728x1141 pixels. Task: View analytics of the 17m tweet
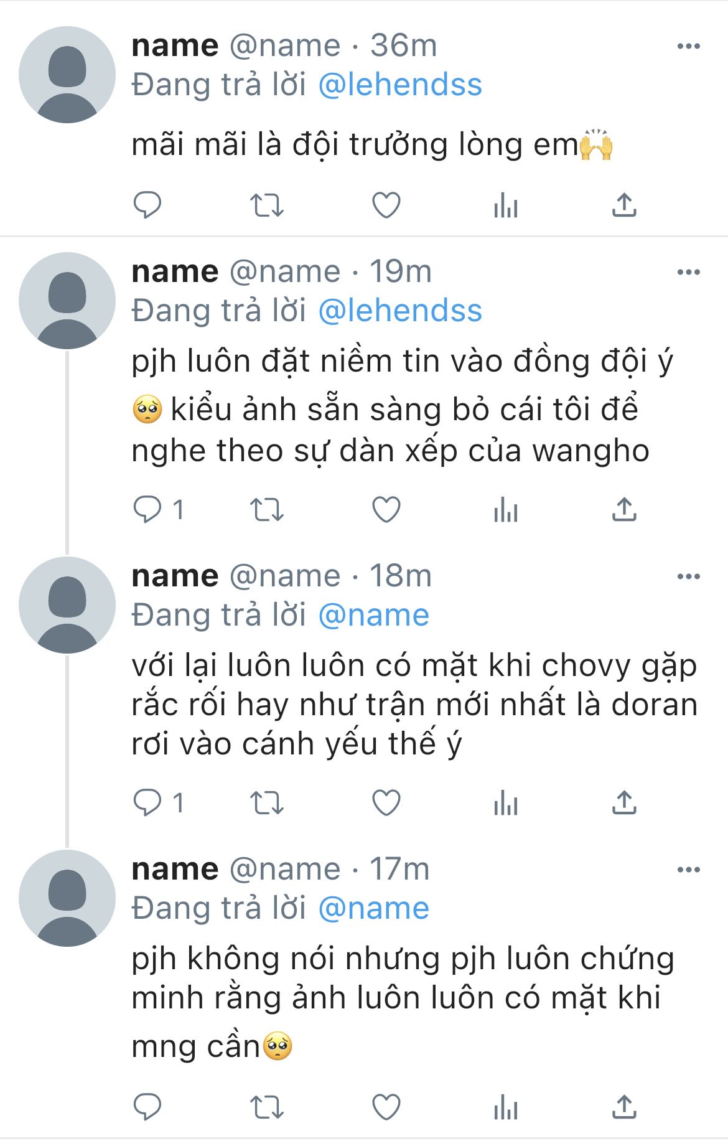pyautogui.click(x=506, y=1108)
